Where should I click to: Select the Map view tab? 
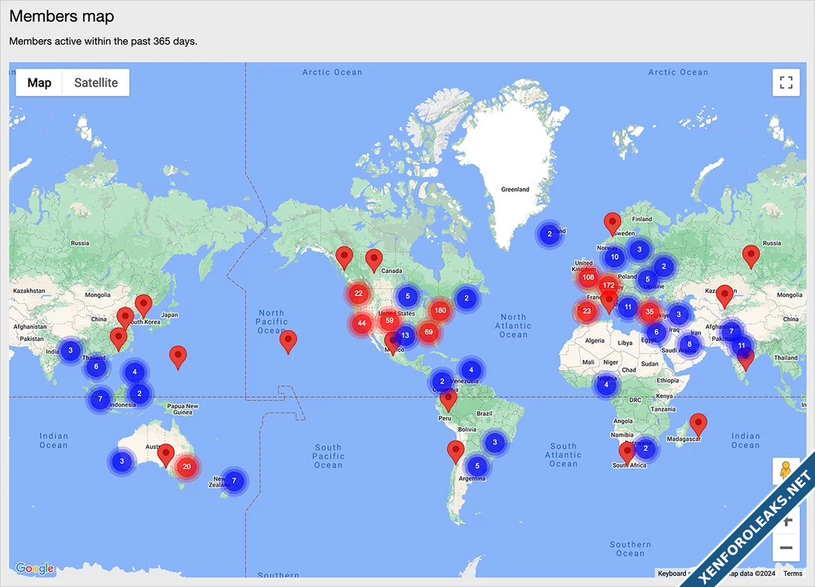click(x=39, y=83)
